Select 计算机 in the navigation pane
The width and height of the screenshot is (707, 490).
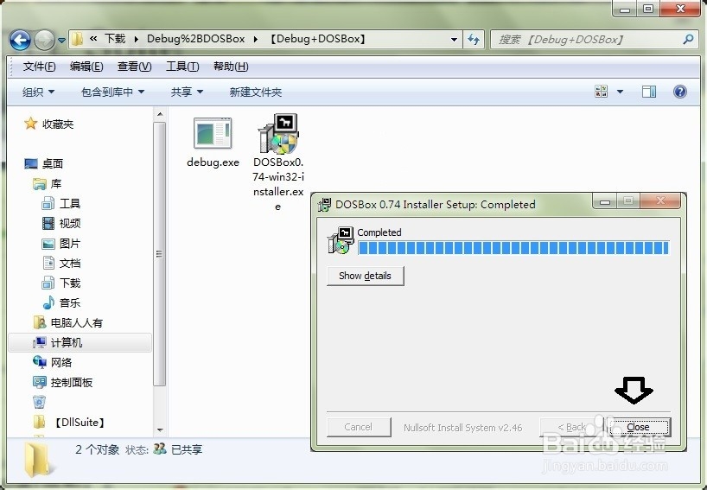pos(66,342)
